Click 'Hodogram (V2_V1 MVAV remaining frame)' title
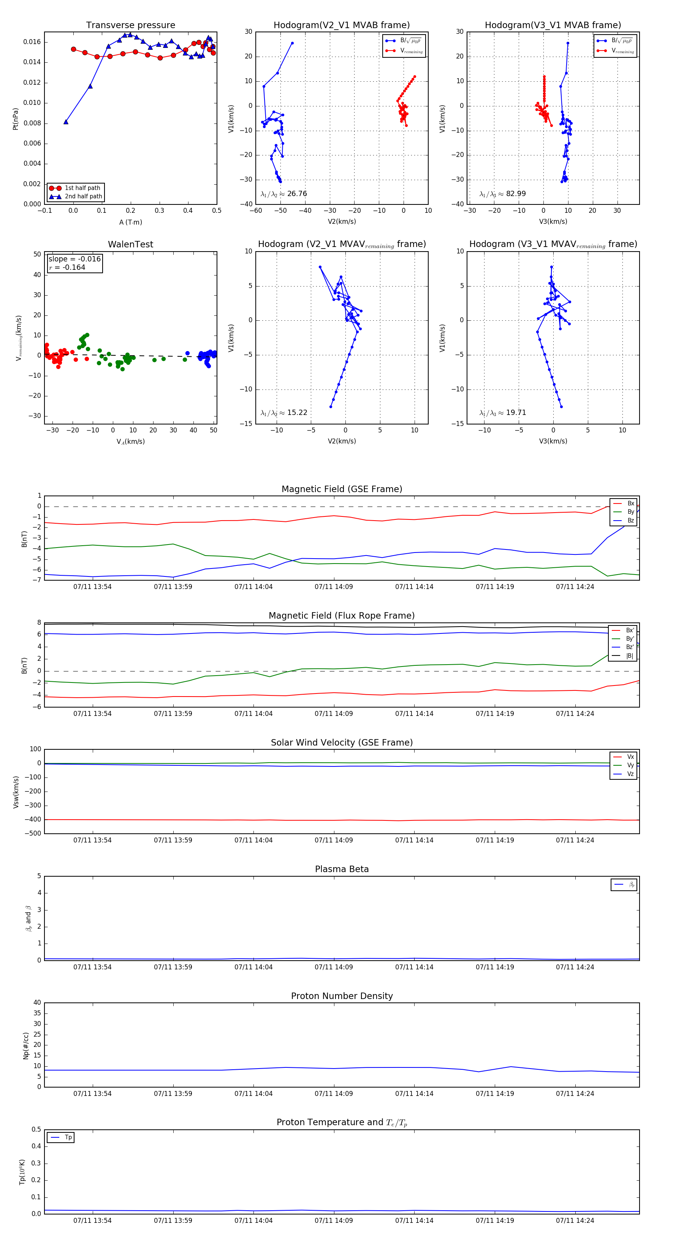 pos(342,244)
